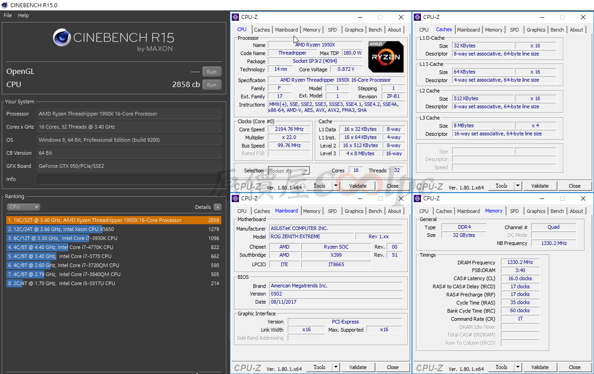Click the Details arrow icon in Ranking
The width and height of the screenshot is (594, 374).
click(218, 207)
